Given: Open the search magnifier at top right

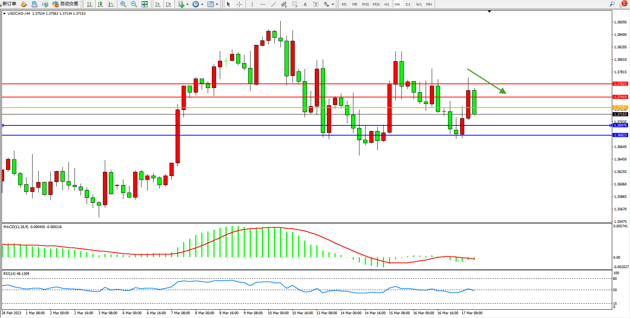Looking at the screenshot, I should pyautogui.click(x=612, y=4).
